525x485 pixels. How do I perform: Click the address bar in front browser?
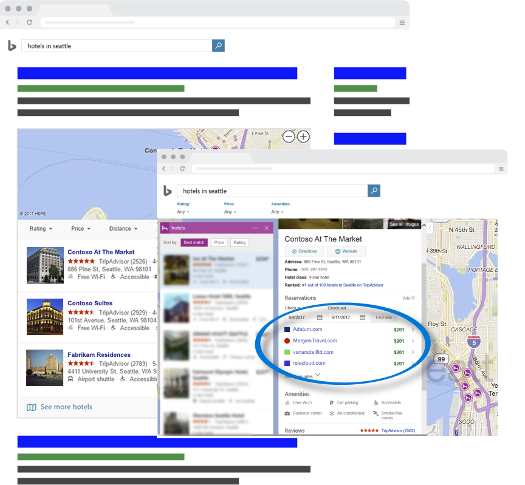[343, 169]
